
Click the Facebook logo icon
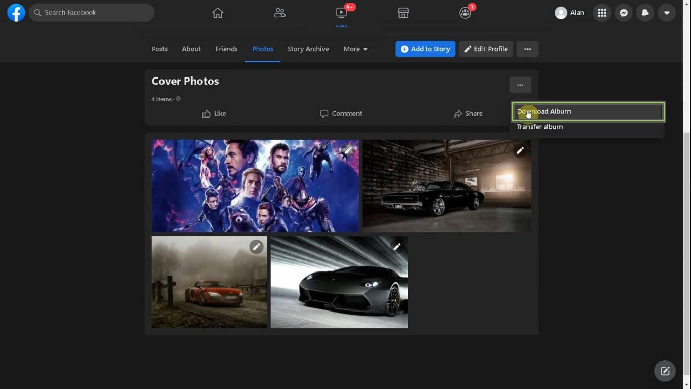(16, 13)
